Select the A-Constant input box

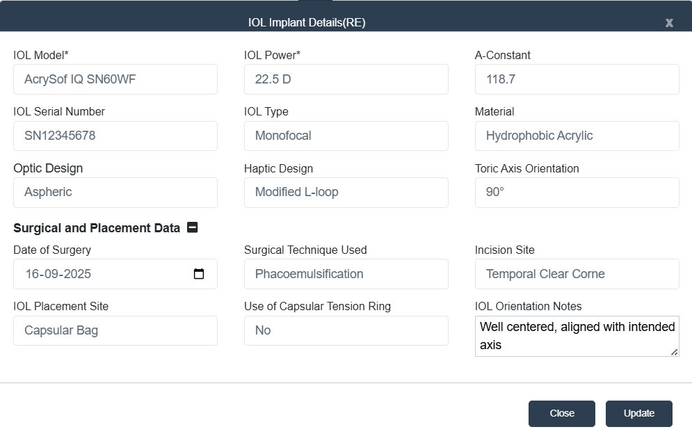(x=577, y=79)
